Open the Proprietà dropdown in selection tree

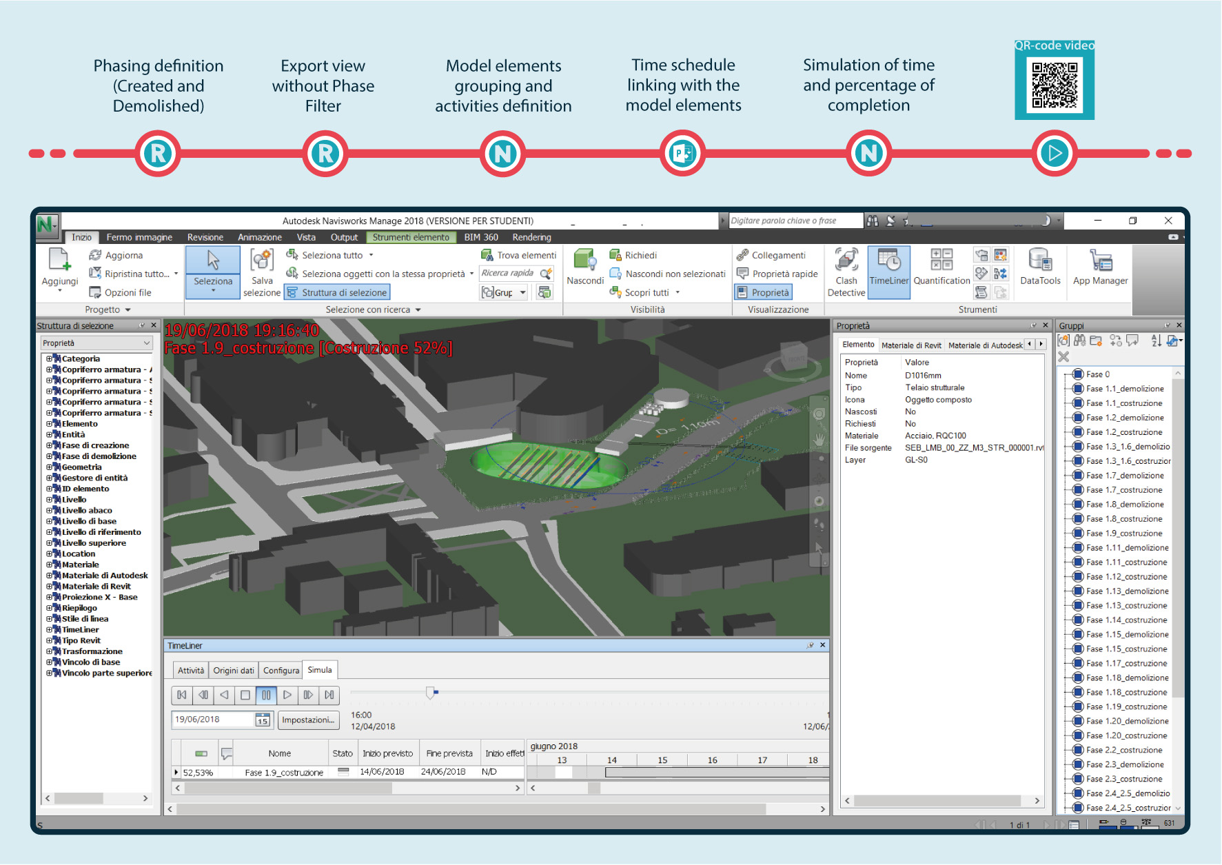(96, 343)
